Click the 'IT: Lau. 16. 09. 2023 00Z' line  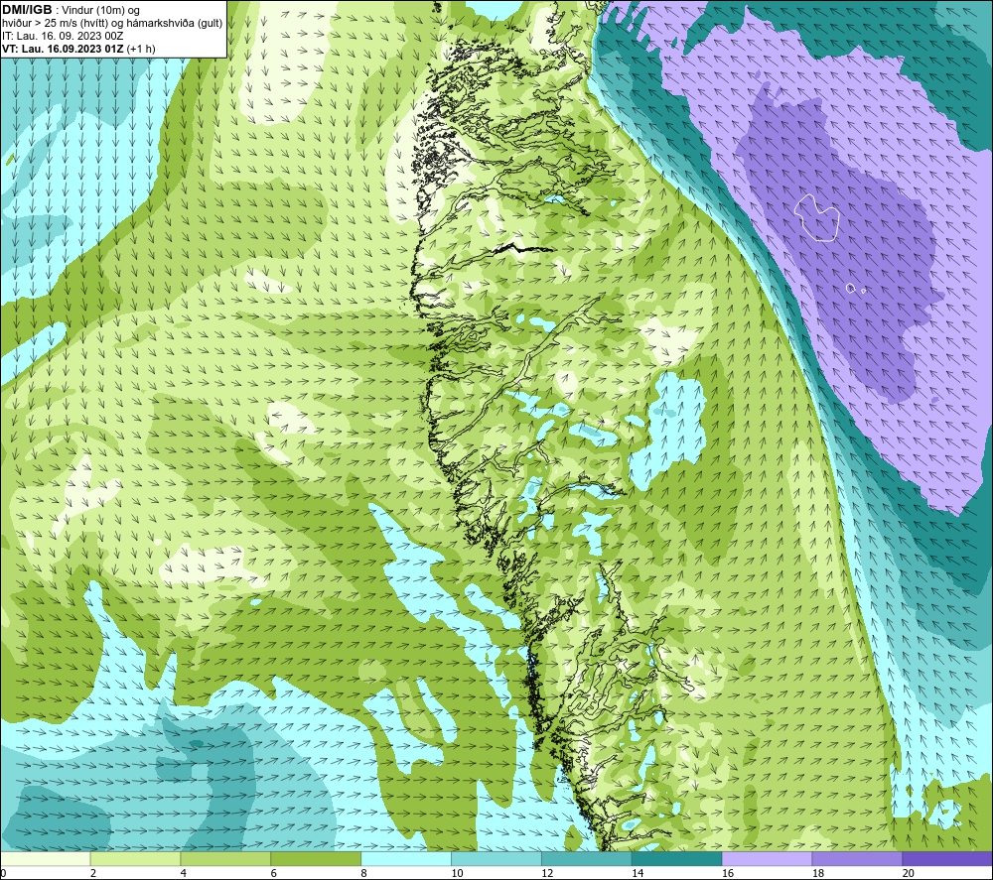click(63, 36)
